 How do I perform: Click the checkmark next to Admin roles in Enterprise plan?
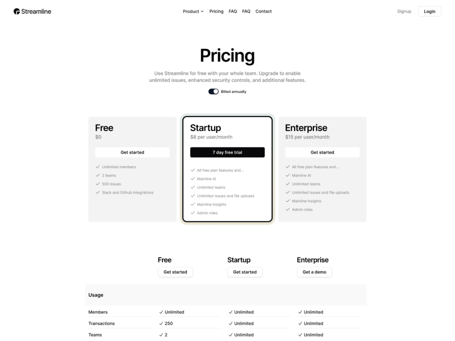click(288, 209)
